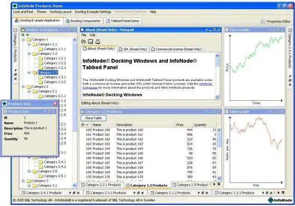
Task: Click the restore icon on Category 2.3.1 Products bottom tab
Action: (138, 193)
